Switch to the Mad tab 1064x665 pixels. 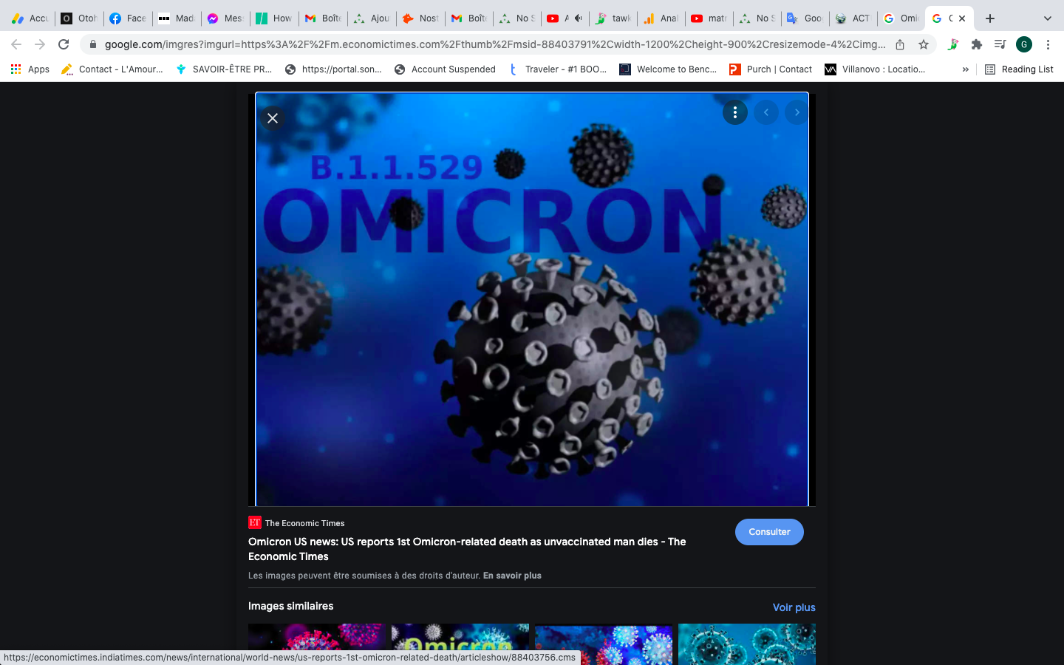click(x=177, y=18)
